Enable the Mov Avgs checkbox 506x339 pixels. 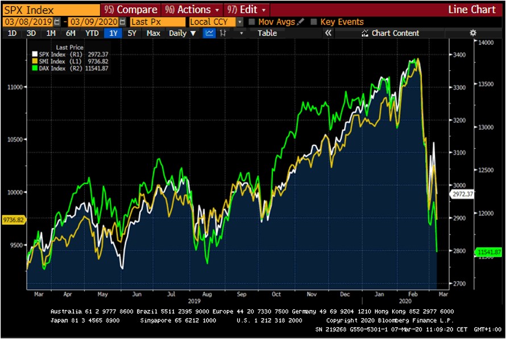(x=252, y=22)
